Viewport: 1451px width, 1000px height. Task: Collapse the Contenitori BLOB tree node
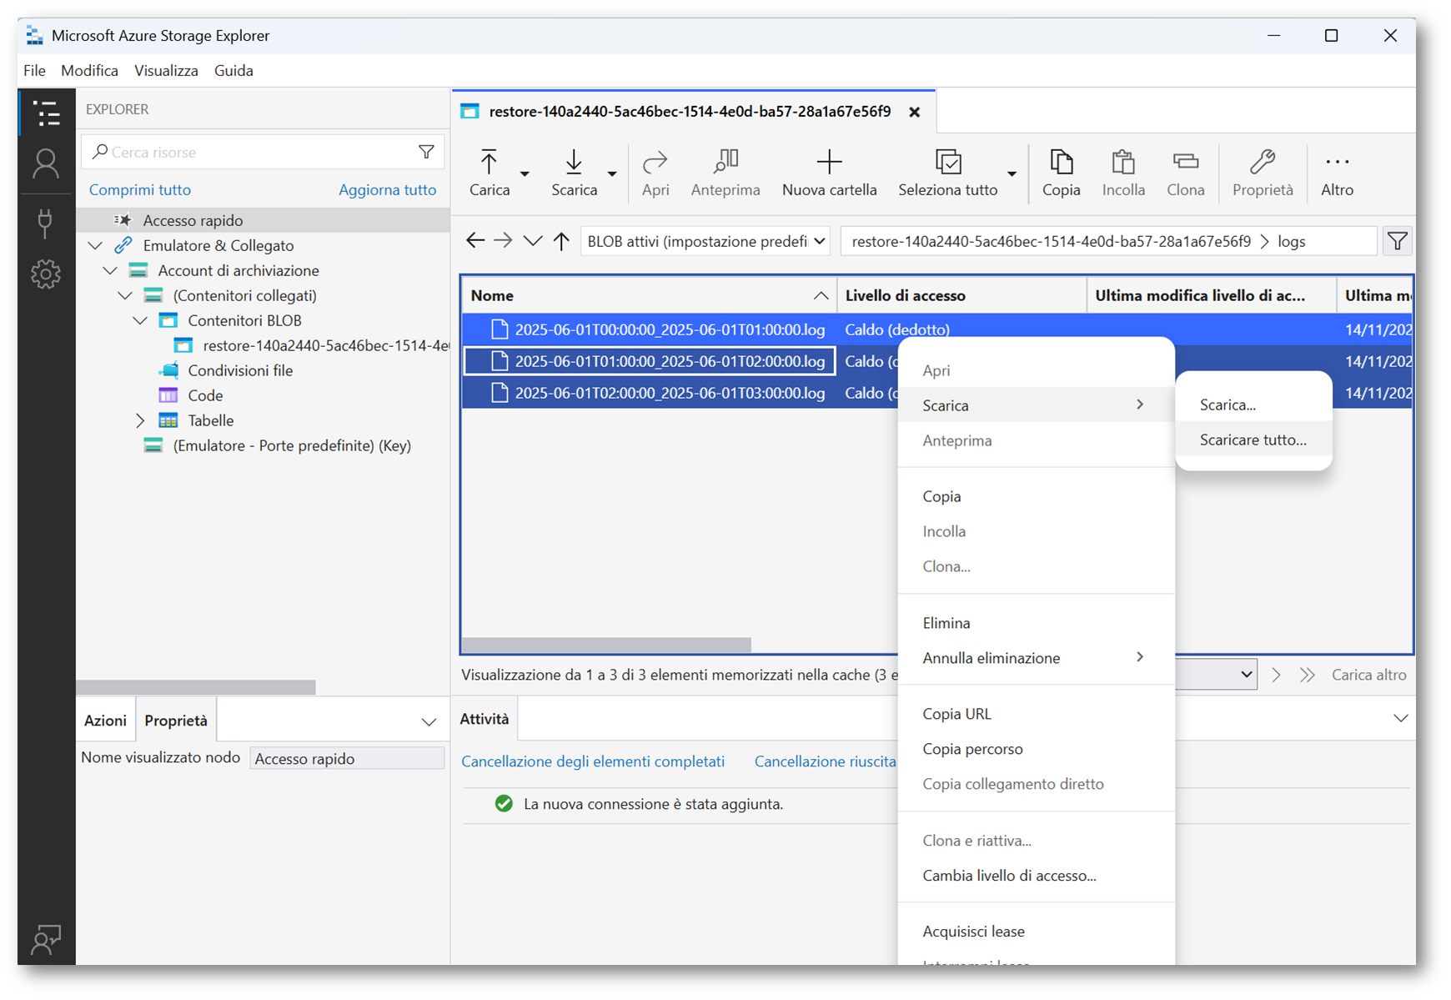click(140, 320)
